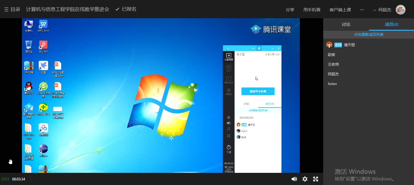This screenshot has width=414, height=185.
Task: Click the 金山PDF desktop icon
Action: 43,47
